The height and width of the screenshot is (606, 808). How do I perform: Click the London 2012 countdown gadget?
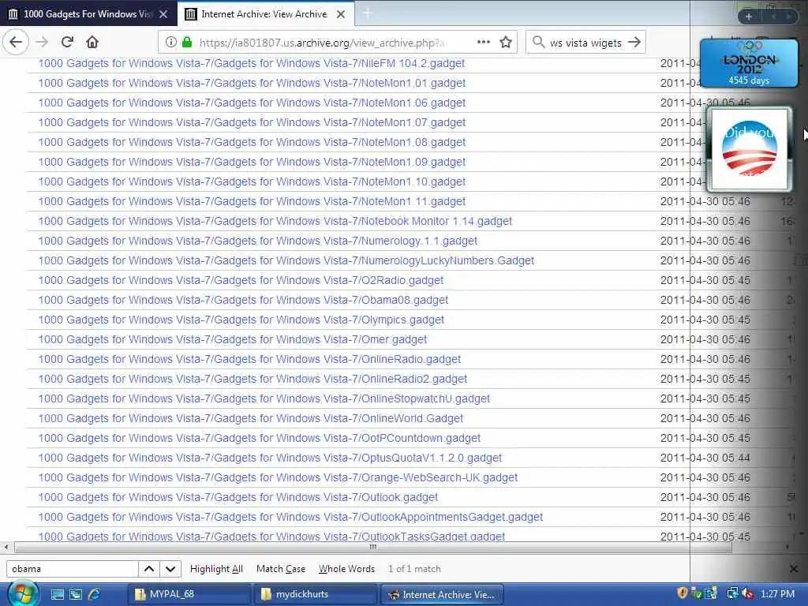(x=749, y=63)
